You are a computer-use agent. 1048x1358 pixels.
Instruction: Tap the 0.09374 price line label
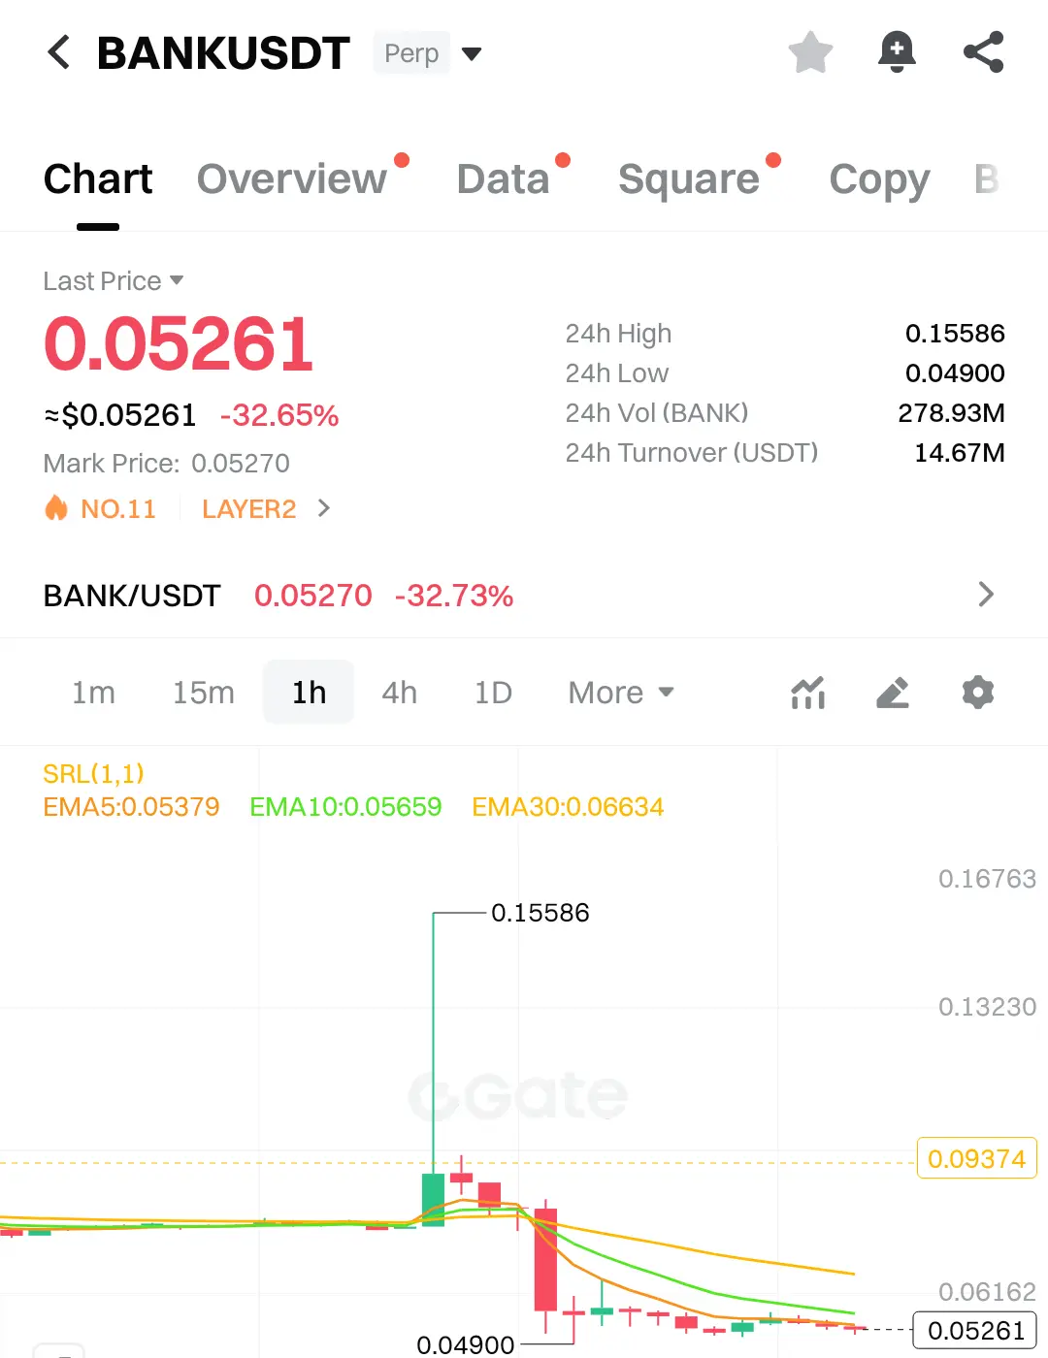(977, 1158)
